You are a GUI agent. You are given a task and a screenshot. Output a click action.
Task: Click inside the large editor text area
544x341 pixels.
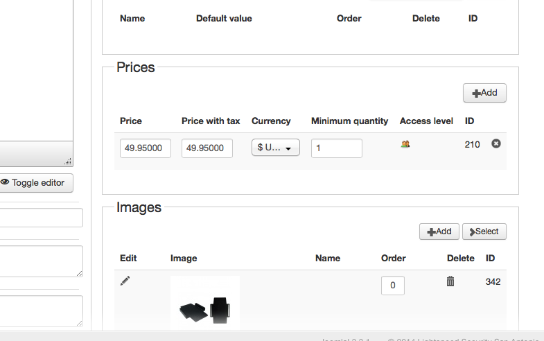tap(35, 69)
